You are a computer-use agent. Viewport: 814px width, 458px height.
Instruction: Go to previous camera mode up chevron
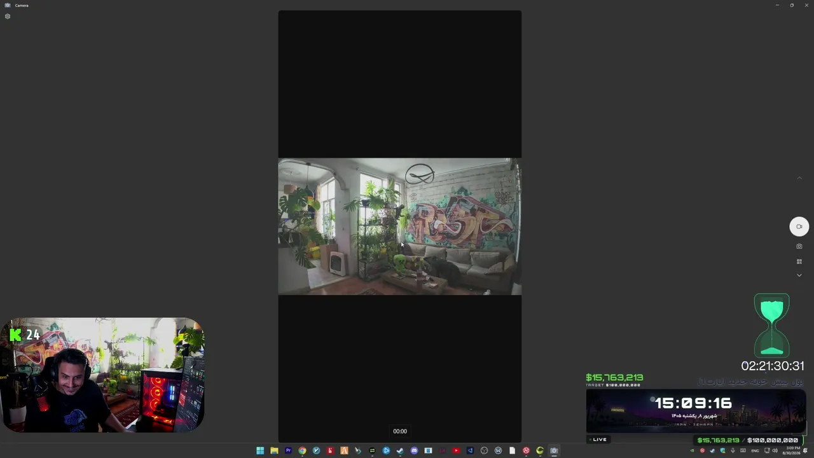[x=799, y=177]
